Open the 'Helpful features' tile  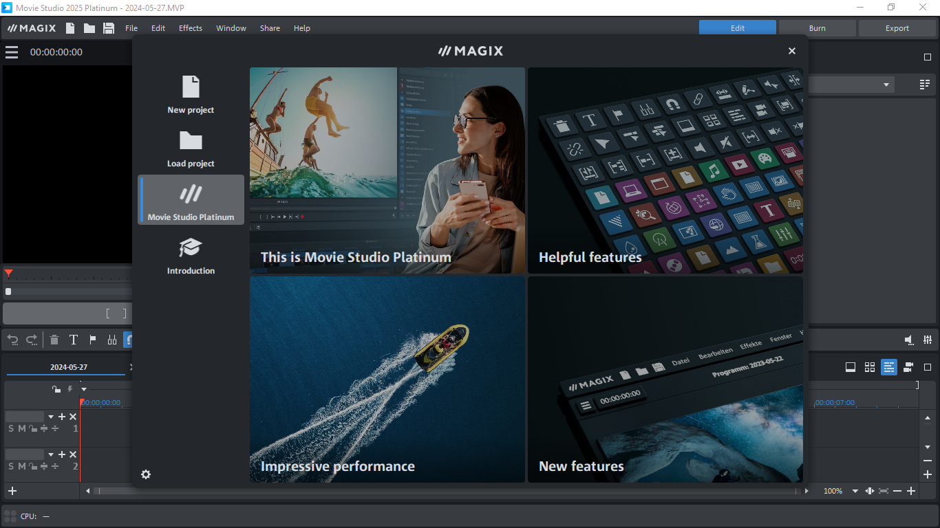coord(665,170)
